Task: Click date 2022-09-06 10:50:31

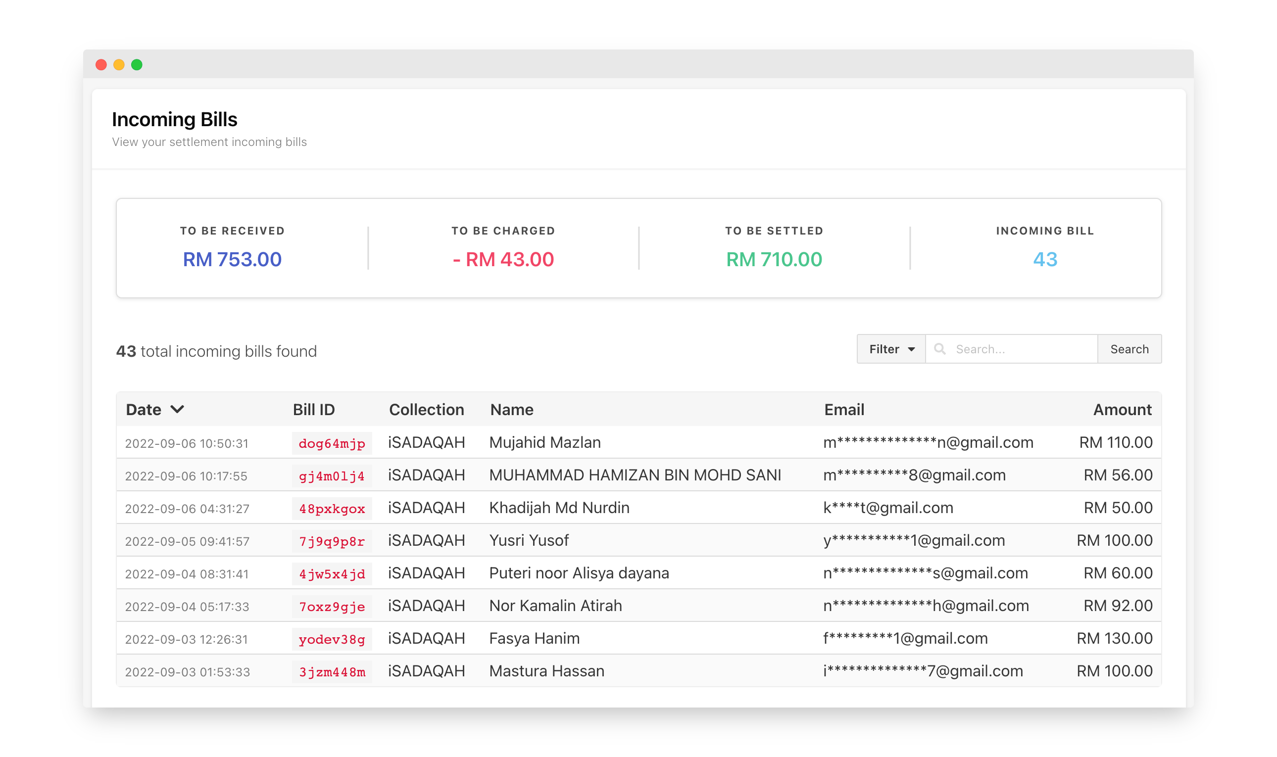Action: tap(186, 443)
